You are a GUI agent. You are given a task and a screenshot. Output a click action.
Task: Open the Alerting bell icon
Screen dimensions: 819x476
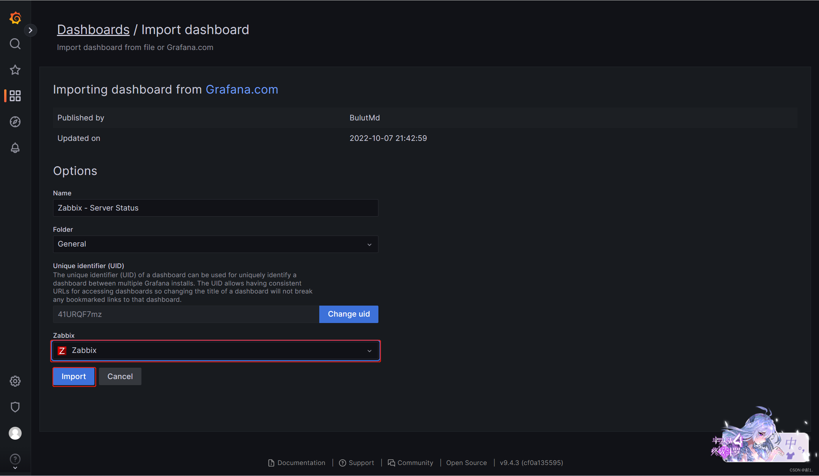15,148
